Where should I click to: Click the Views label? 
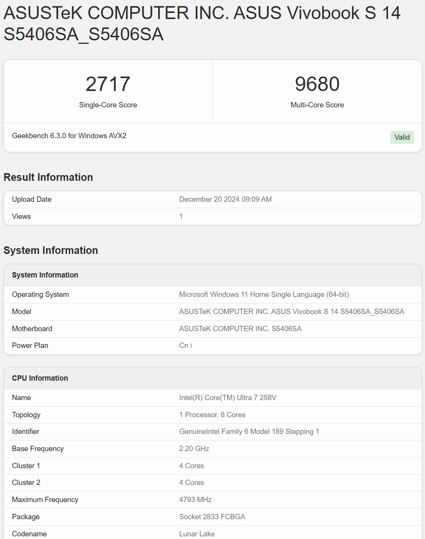click(21, 217)
